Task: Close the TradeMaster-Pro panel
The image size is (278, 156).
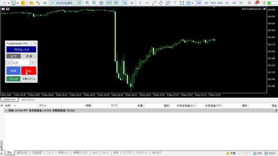Action: [x=35, y=43]
